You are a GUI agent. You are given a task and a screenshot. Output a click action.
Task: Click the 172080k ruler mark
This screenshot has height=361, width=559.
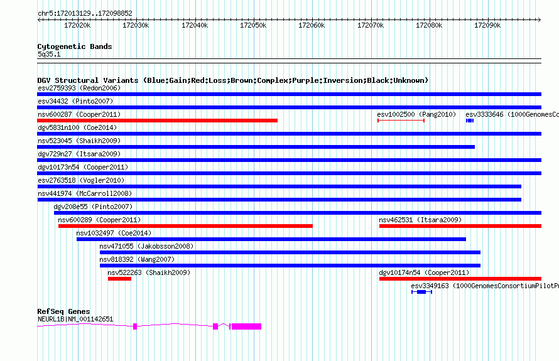429,25
